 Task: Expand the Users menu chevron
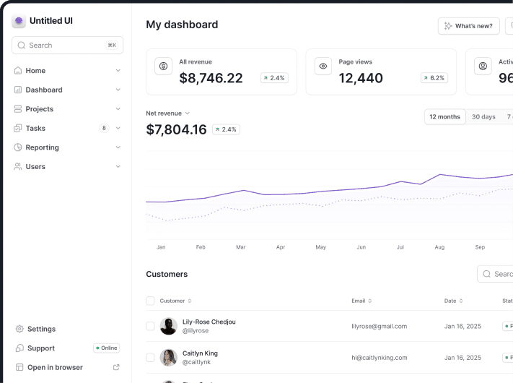(118, 166)
